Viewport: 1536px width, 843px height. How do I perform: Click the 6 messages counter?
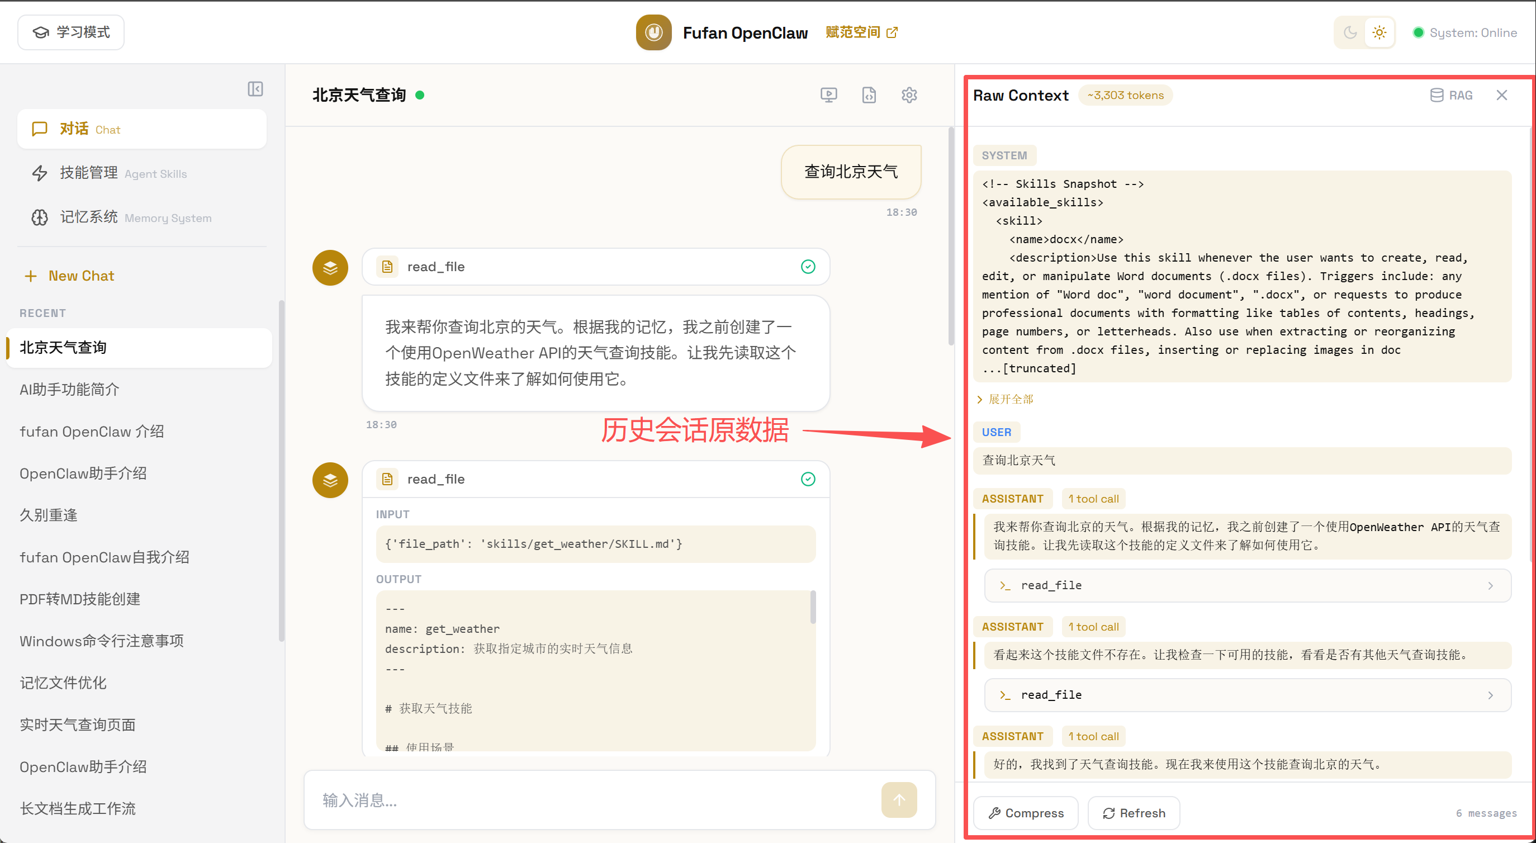pos(1486,813)
